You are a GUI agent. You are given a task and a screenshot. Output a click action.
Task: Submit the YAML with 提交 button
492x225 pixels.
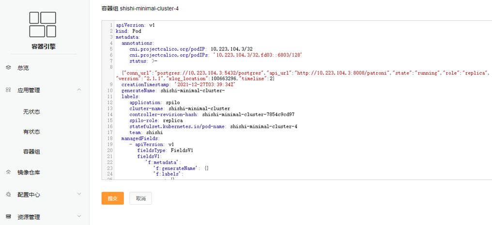112,198
